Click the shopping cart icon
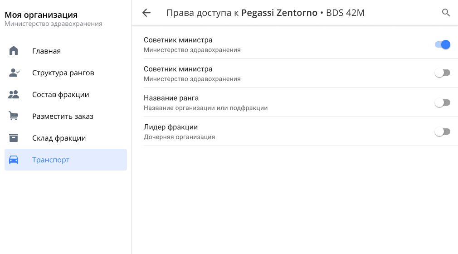 [x=14, y=116]
